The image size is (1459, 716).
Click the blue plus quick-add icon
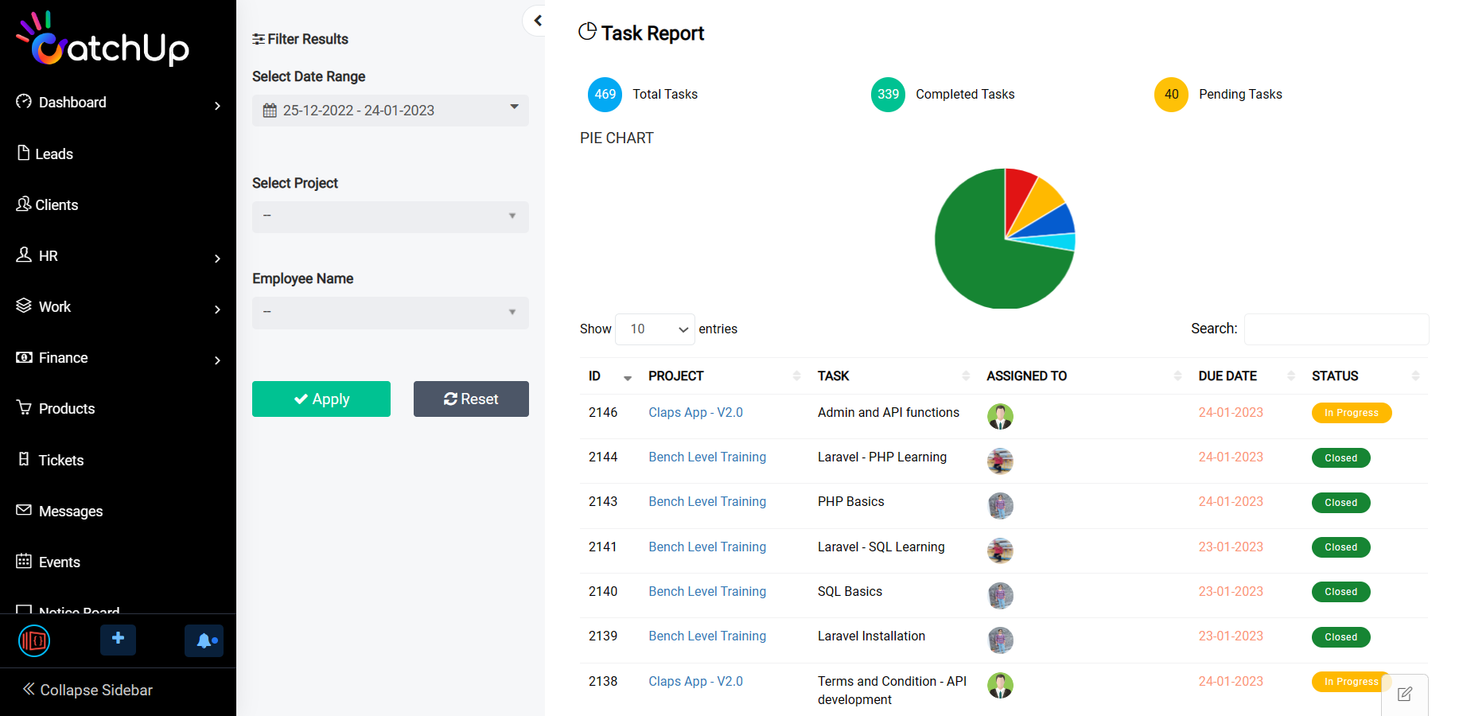coord(118,640)
